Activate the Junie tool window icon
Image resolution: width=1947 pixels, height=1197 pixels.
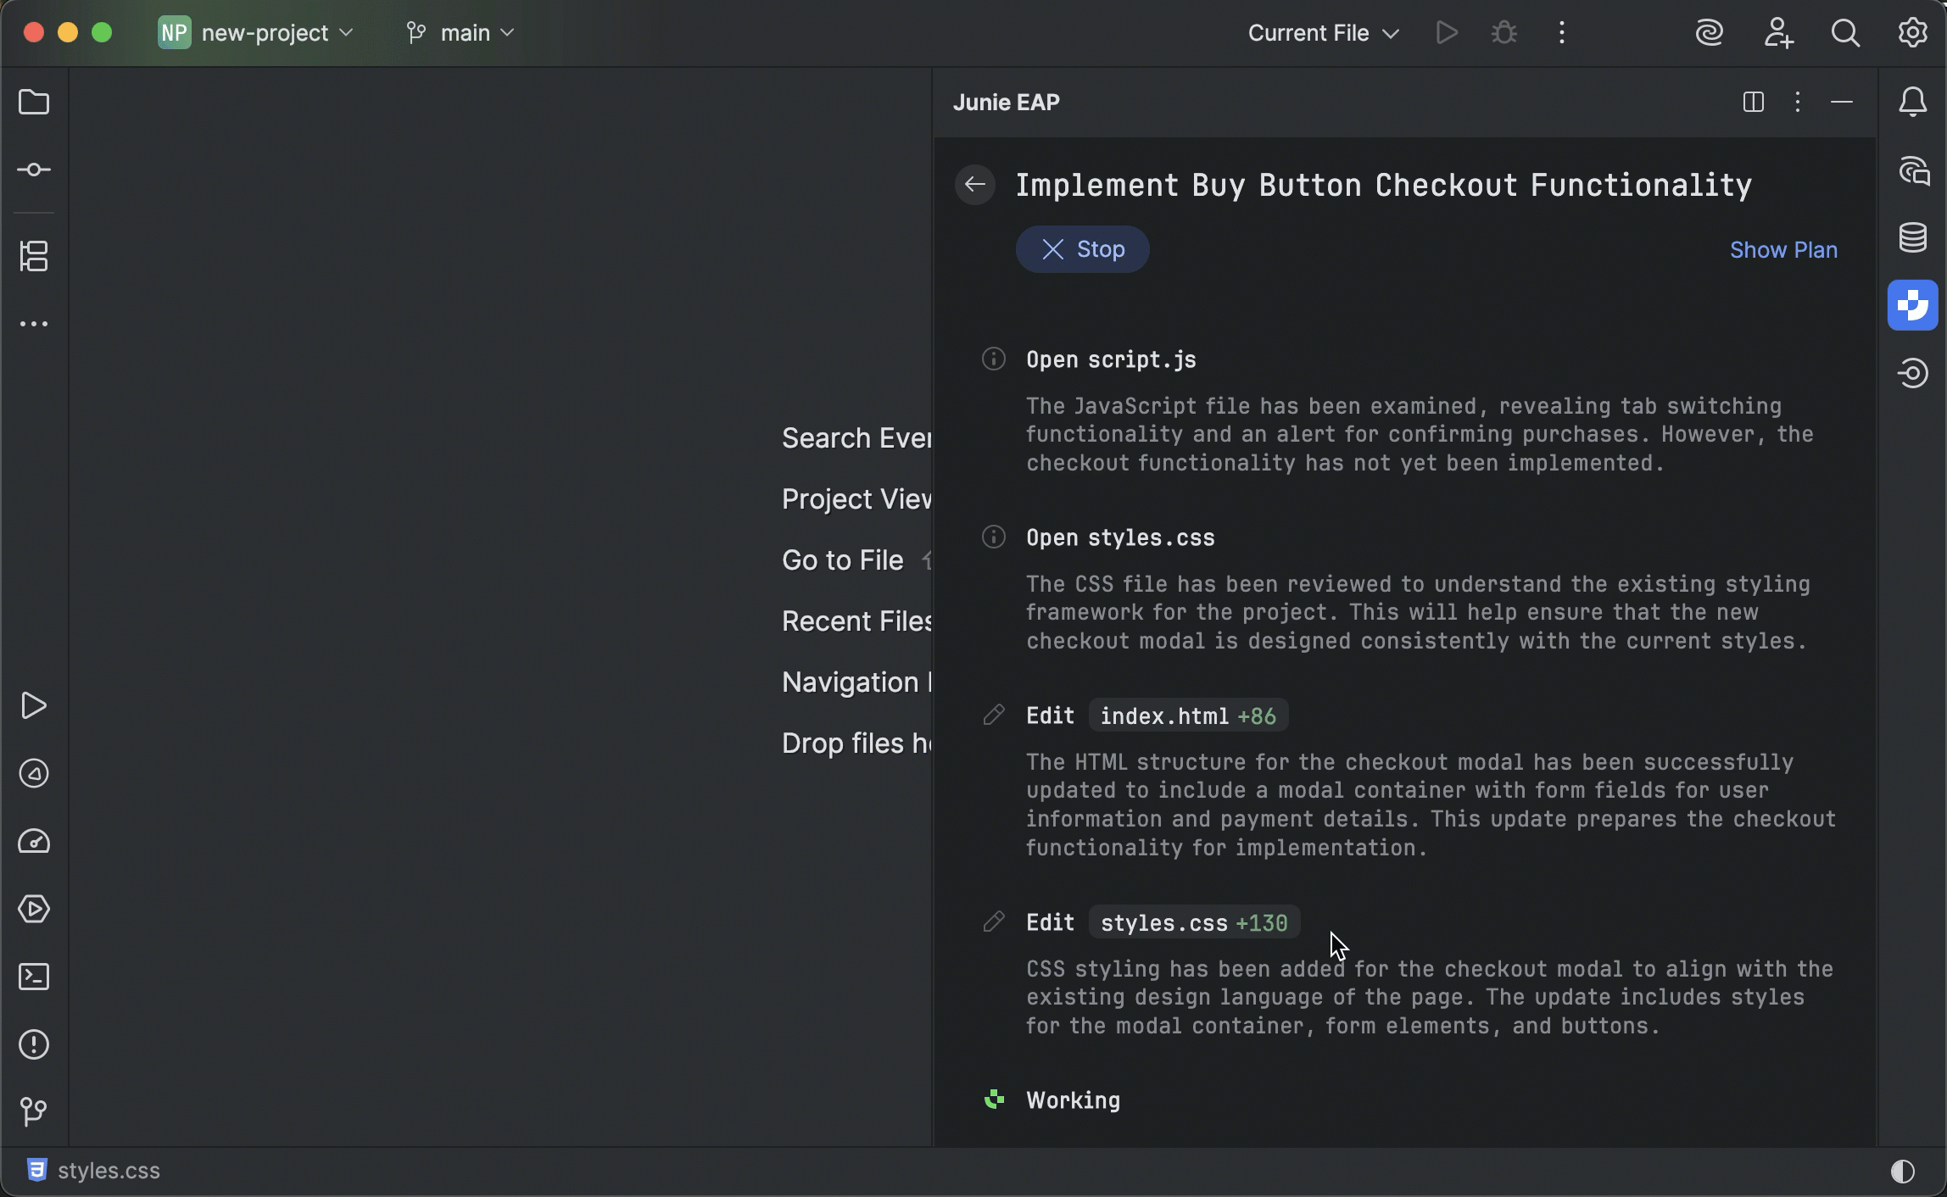tap(1912, 305)
